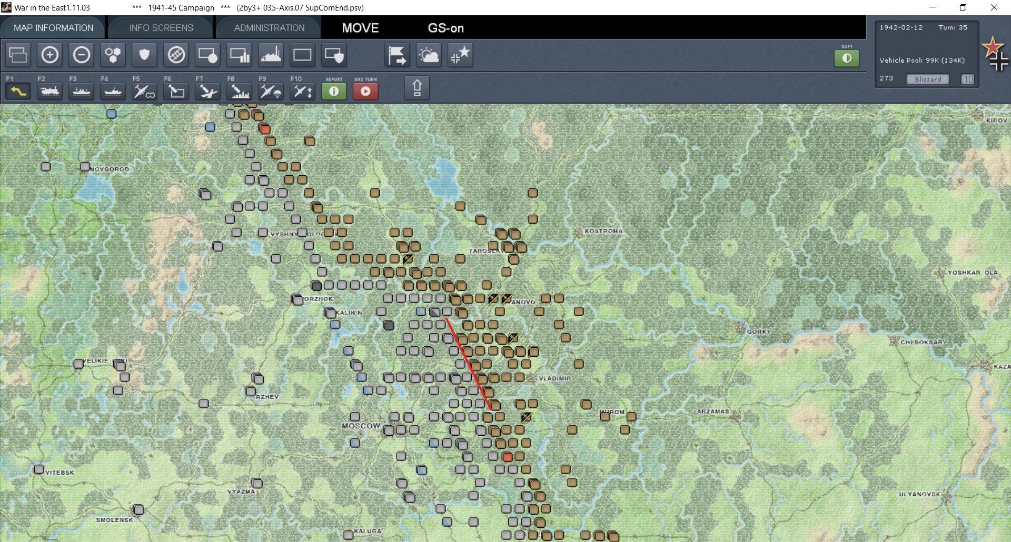The image size is (1011, 542).
Task: Select F6 bomb unit mode icon
Action: pyautogui.click(x=176, y=91)
